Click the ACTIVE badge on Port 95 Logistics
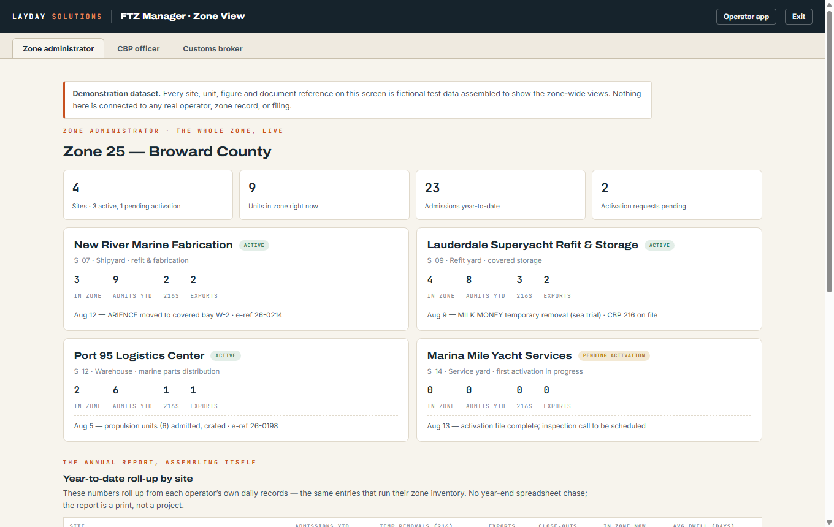The height and width of the screenshot is (527, 834). click(226, 355)
